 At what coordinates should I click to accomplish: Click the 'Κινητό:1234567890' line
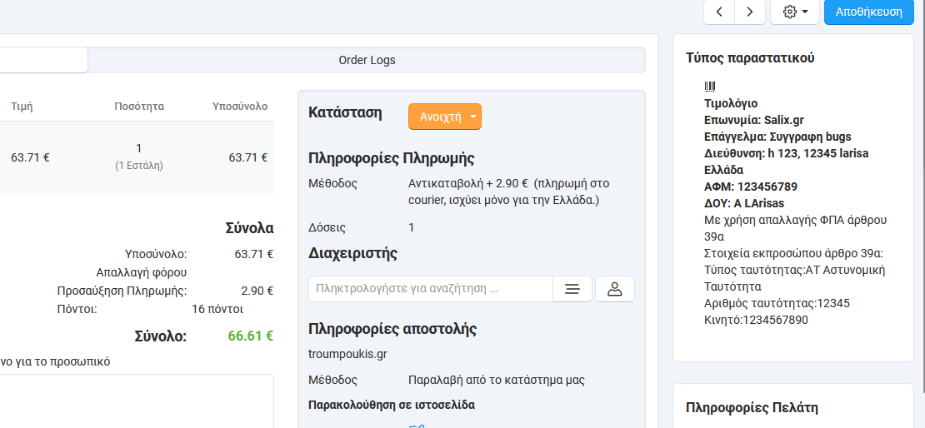pyautogui.click(x=757, y=320)
